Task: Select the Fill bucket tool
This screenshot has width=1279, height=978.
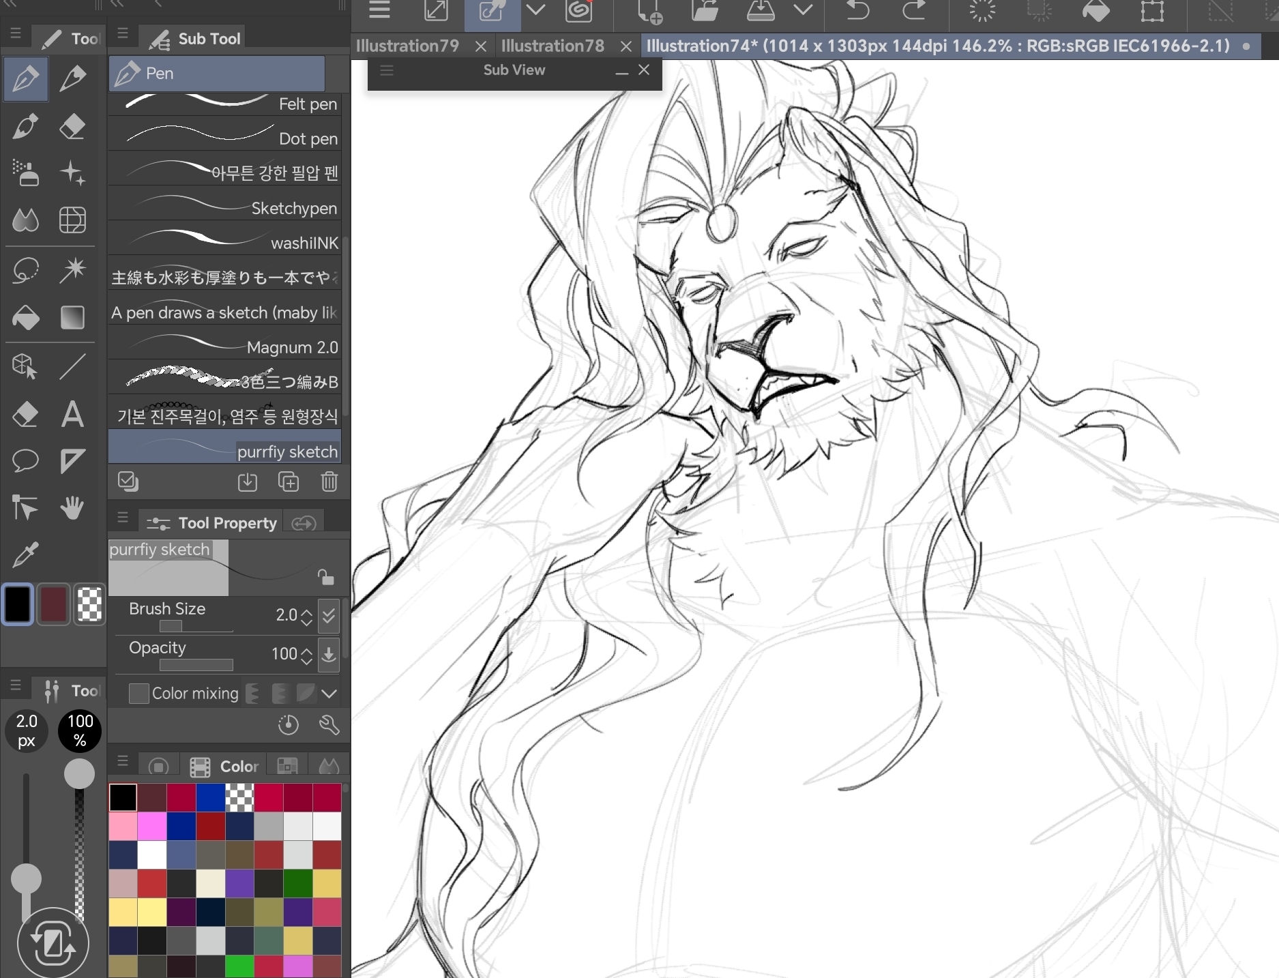Action: [25, 318]
